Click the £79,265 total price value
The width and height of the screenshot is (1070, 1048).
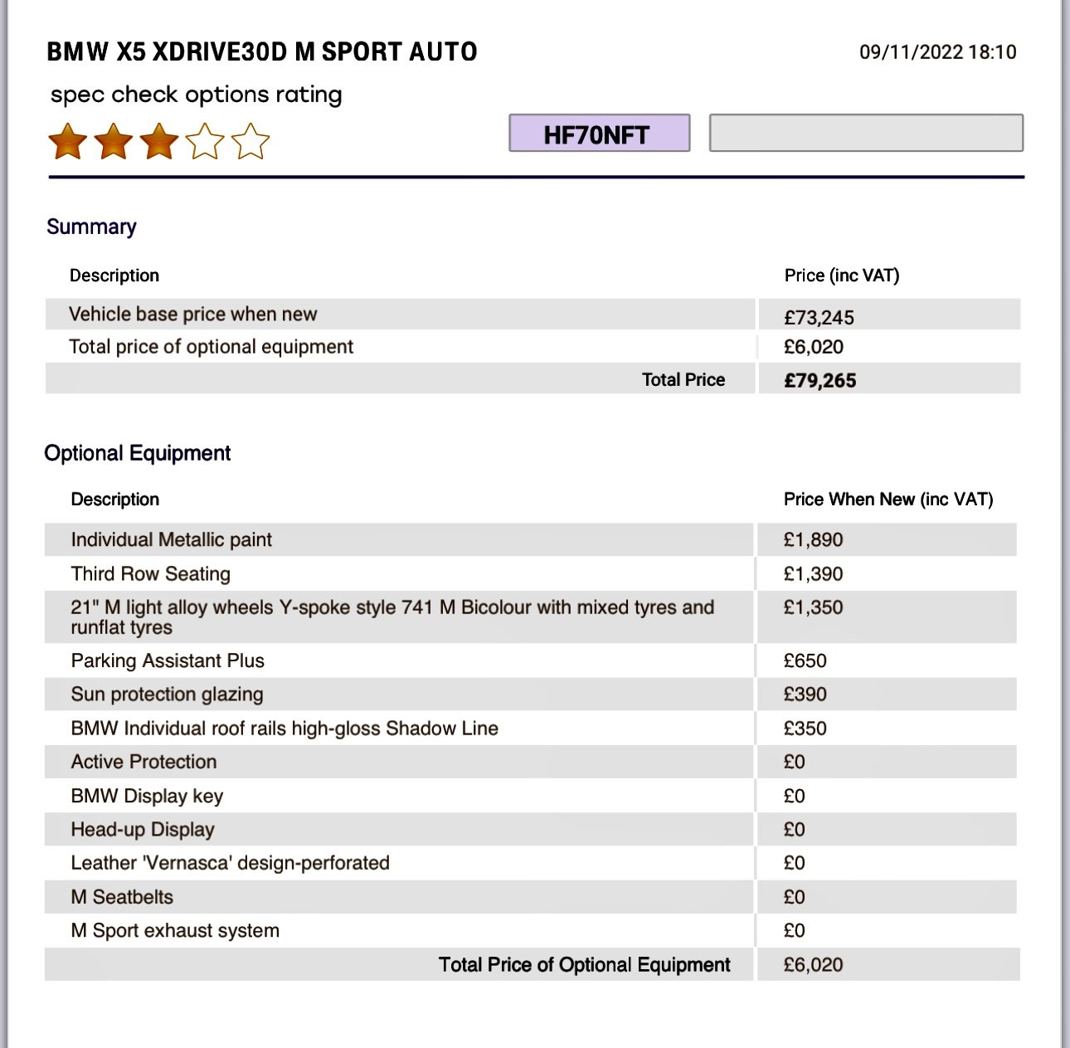[x=820, y=381]
